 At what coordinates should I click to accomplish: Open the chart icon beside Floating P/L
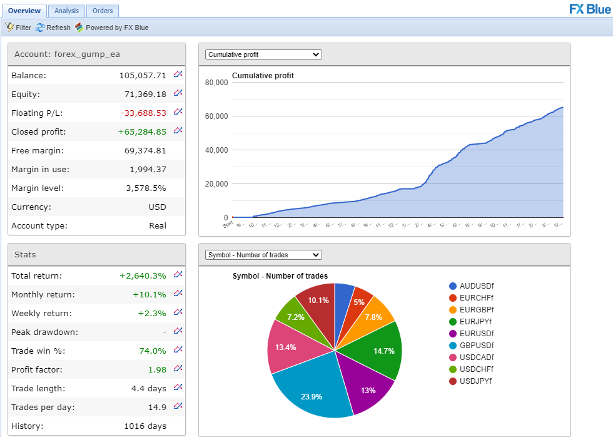[178, 111]
